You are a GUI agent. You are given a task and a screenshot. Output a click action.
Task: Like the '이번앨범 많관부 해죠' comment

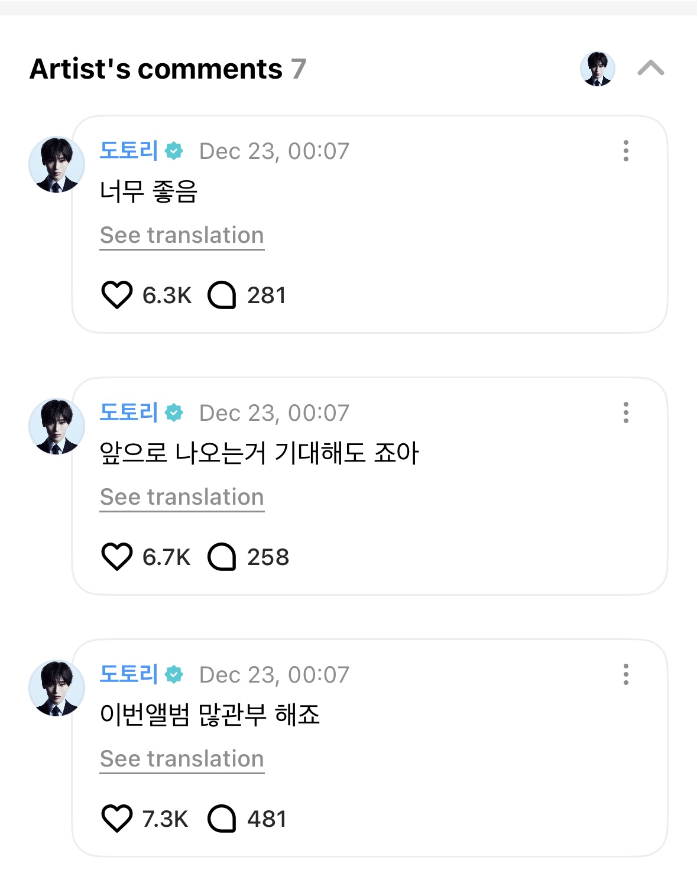click(116, 819)
